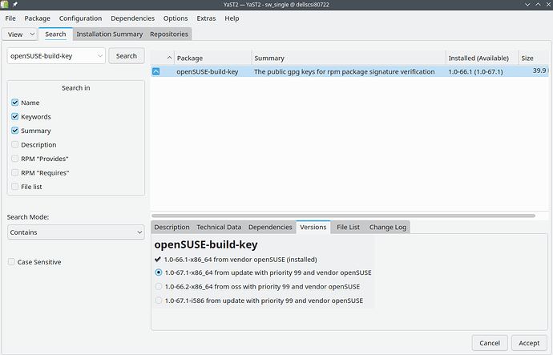Open the Package menu
Viewport: 553px width, 355px height.
[37, 18]
